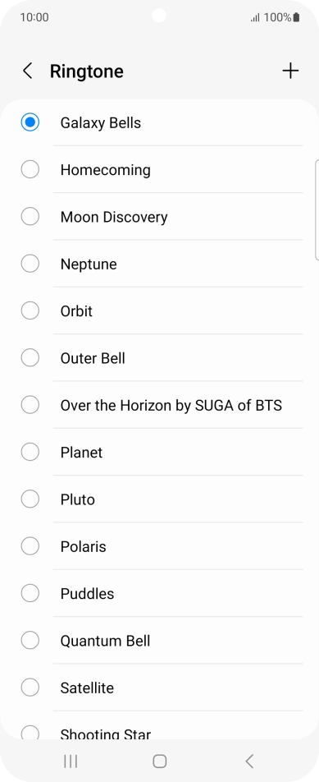The height and width of the screenshot is (782, 319).
Task: Open recent apps from navigation bar
Action: [71, 761]
